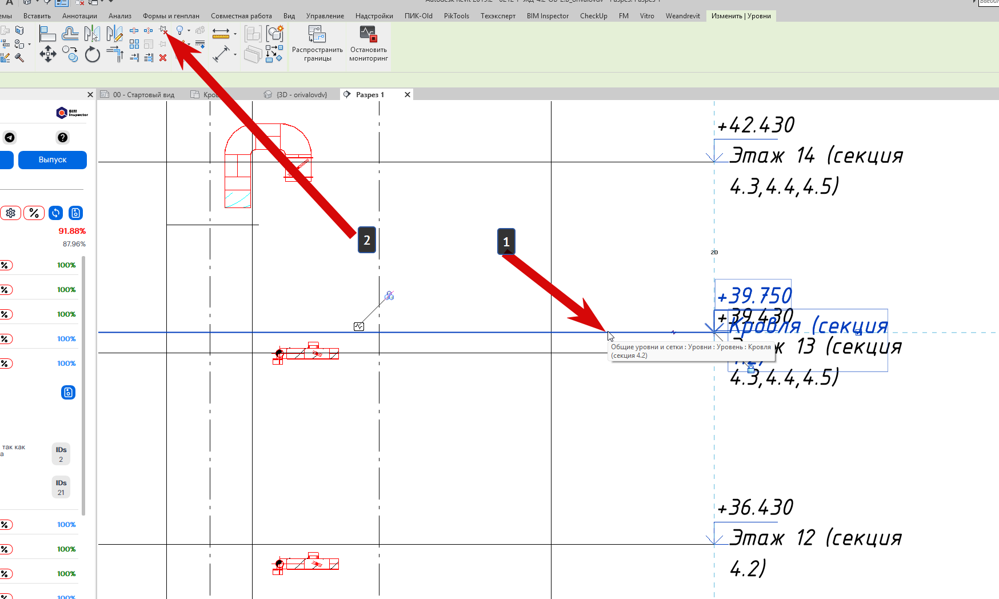The image size is (999, 599).
Task: Select the Rotate tool
Action: tap(92, 55)
